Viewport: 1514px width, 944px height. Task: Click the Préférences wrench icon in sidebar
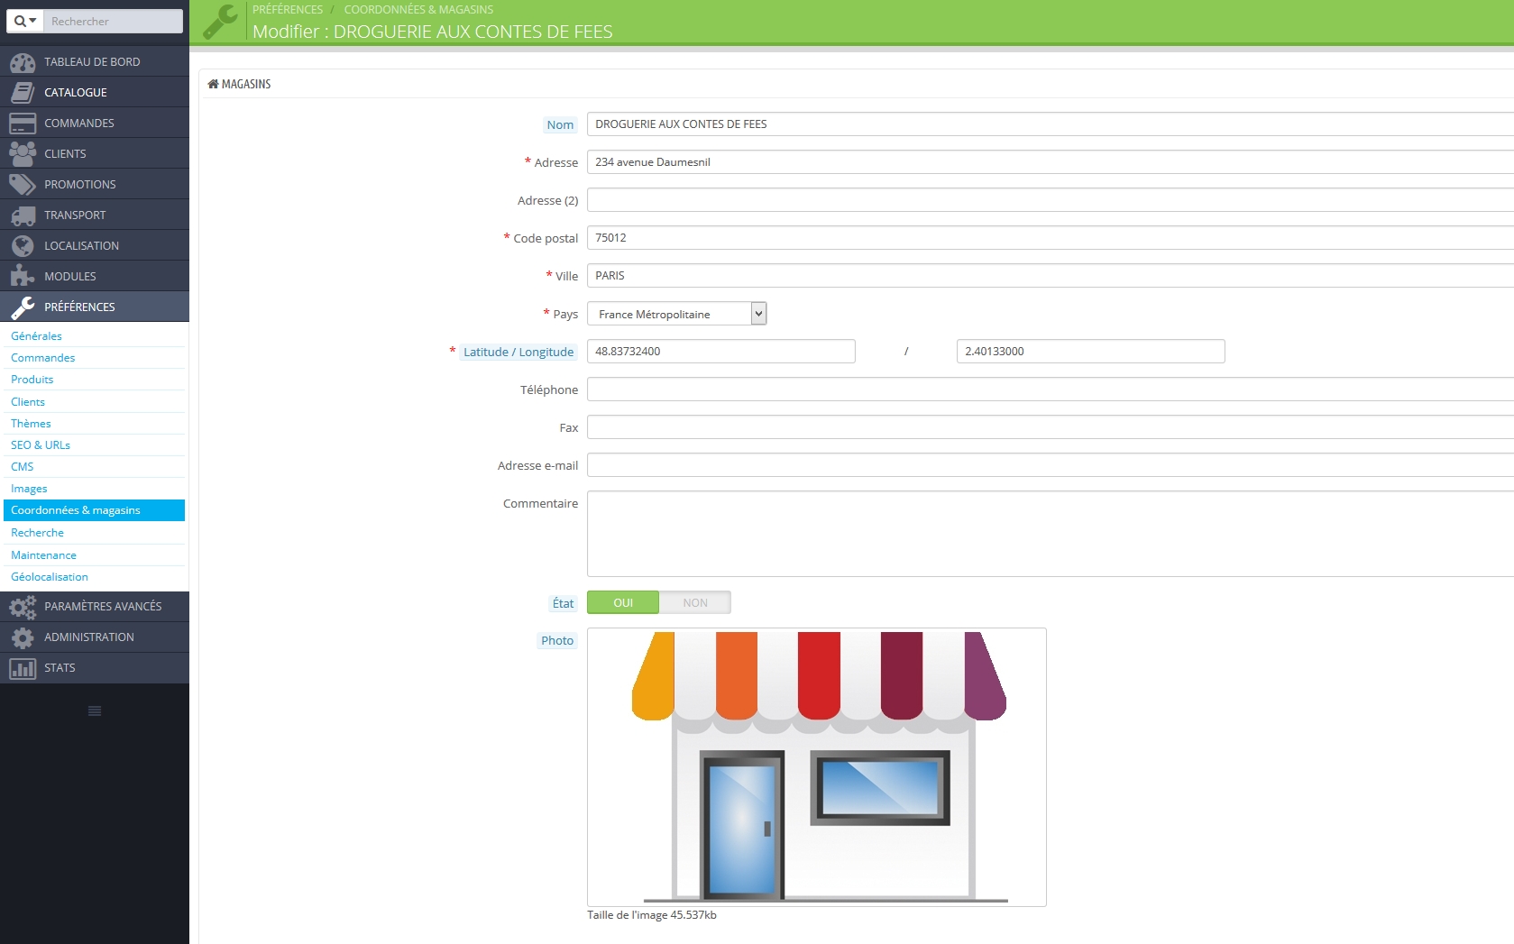pyautogui.click(x=23, y=307)
